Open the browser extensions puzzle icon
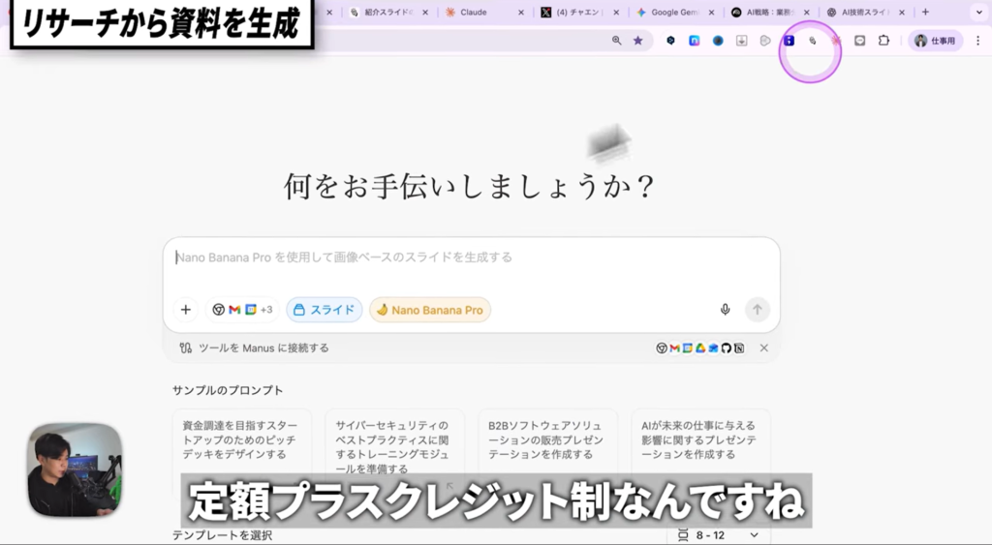This screenshot has width=992, height=545. tap(883, 41)
